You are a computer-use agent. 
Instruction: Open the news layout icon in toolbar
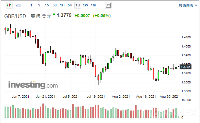click(108, 5)
